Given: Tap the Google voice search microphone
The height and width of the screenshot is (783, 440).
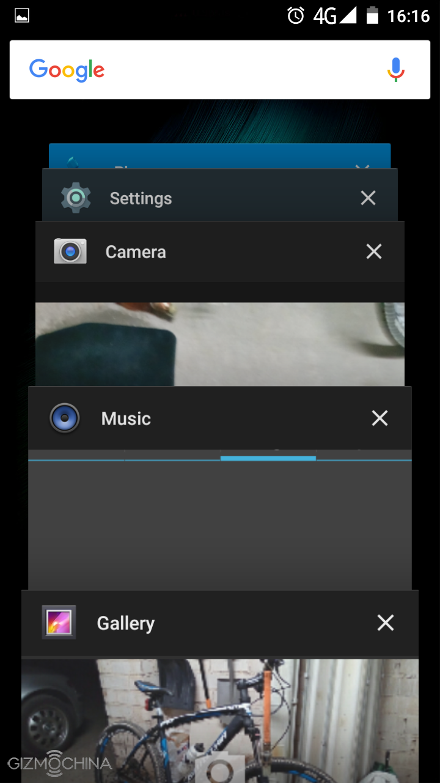Looking at the screenshot, I should point(396,70).
